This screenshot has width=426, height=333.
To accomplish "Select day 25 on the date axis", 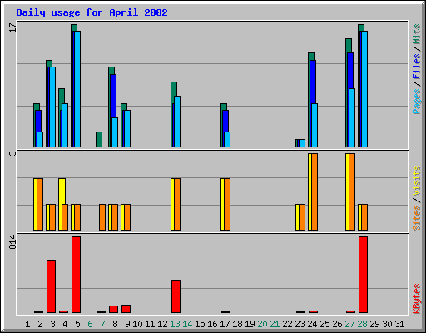I will coord(324,324).
